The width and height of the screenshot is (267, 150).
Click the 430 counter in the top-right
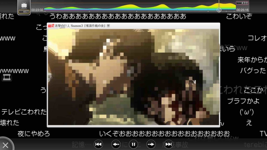[x=242, y=3]
